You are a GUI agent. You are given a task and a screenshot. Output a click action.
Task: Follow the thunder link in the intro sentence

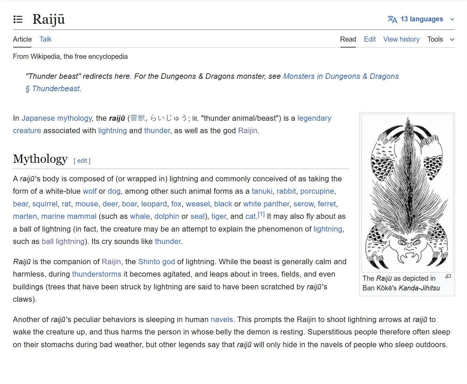point(157,131)
